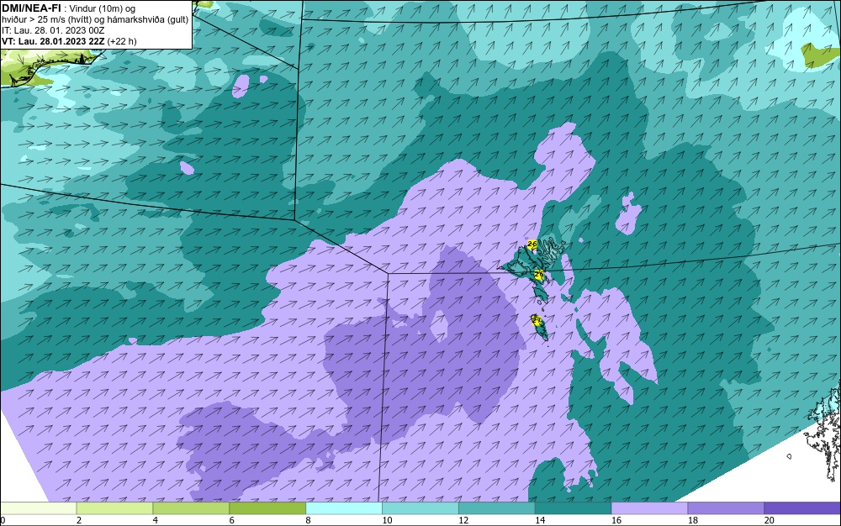Click the legend scale label "20"
This screenshot has height=526, width=841.
click(x=770, y=520)
